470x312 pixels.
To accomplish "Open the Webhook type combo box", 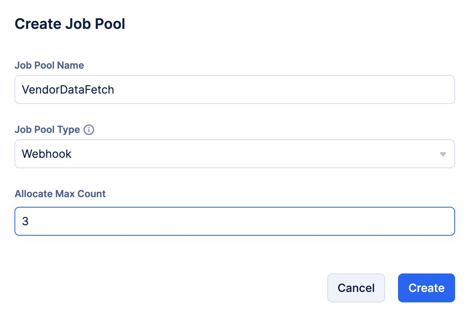I will coord(234,154).
